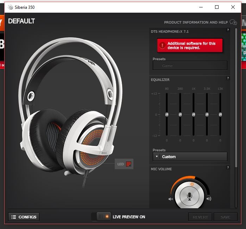Click the 80 Hz equalizer slider handle
Viewport: 246px width, 229px height.
[167, 115]
